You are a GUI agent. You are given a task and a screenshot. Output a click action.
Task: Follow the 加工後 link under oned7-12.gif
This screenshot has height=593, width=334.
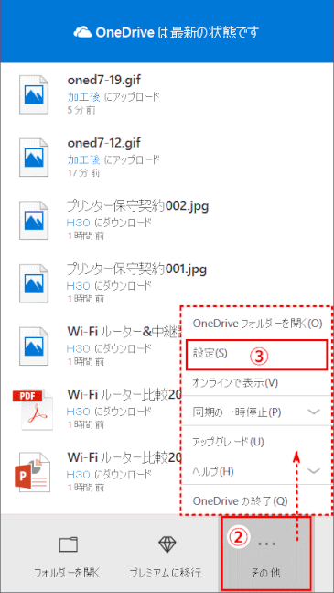pos(84,160)
